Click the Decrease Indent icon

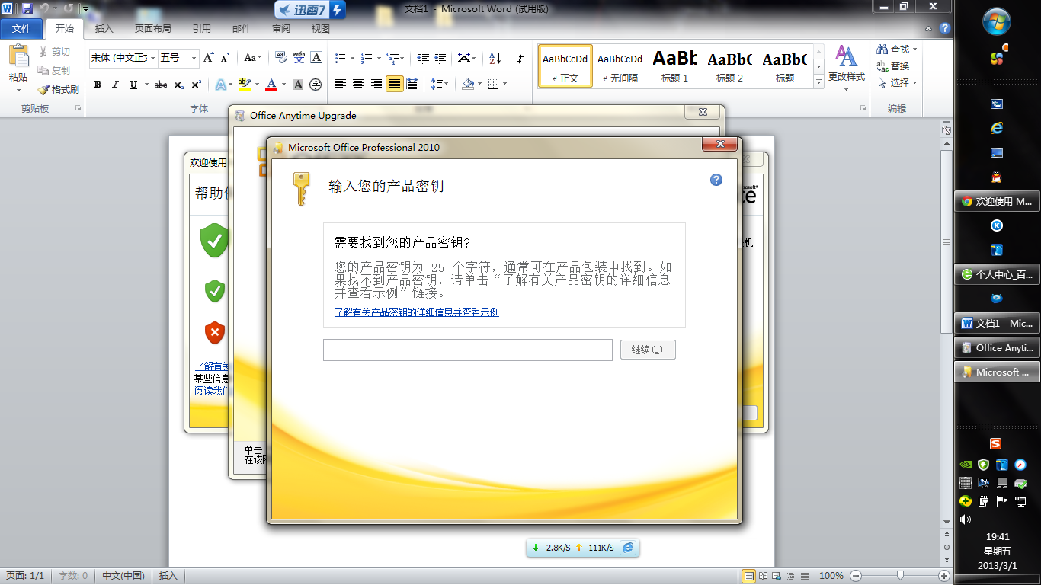pos(422,58)
